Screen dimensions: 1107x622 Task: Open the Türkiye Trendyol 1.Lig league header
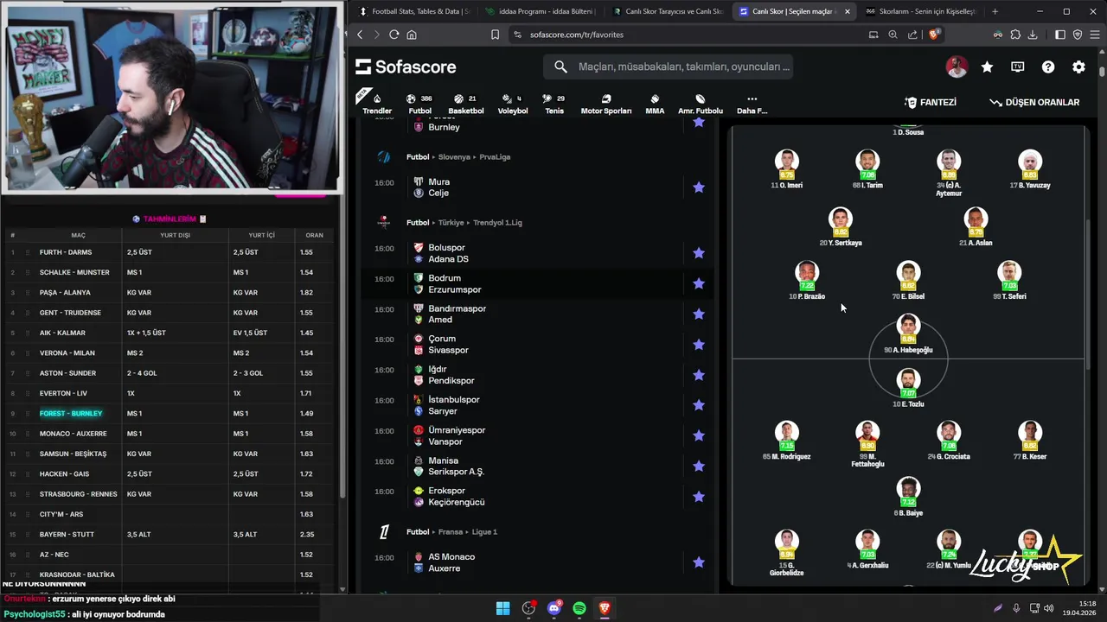(x=464, y=223)
